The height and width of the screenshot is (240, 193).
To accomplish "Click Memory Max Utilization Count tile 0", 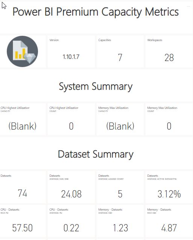I will [x=169, y=119].
